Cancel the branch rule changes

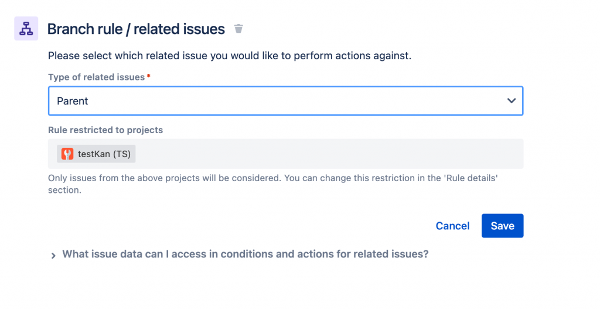pyautogui.click(x=452, y=226)
